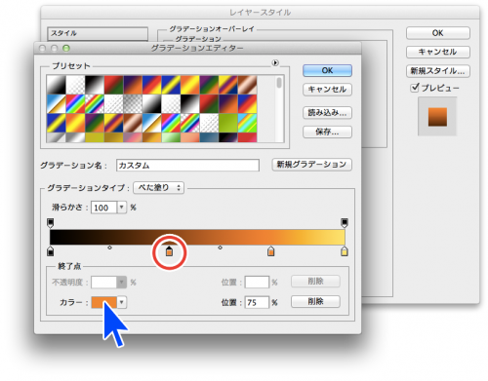Click the 読み込み... load button
The image size is (488, 381).
click(x=327, y=113)
